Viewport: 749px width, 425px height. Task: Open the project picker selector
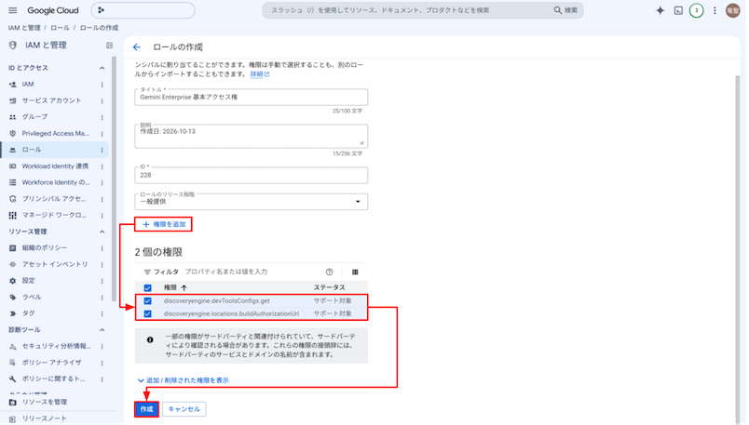pyautogui.click(x=143, y=10)
